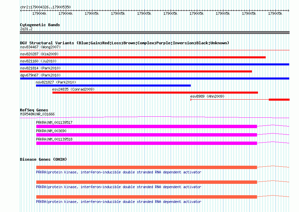Click the blue gain bar for nsv821160
Viewport: 299px width, 212px height.
click(x=155, y=64)
